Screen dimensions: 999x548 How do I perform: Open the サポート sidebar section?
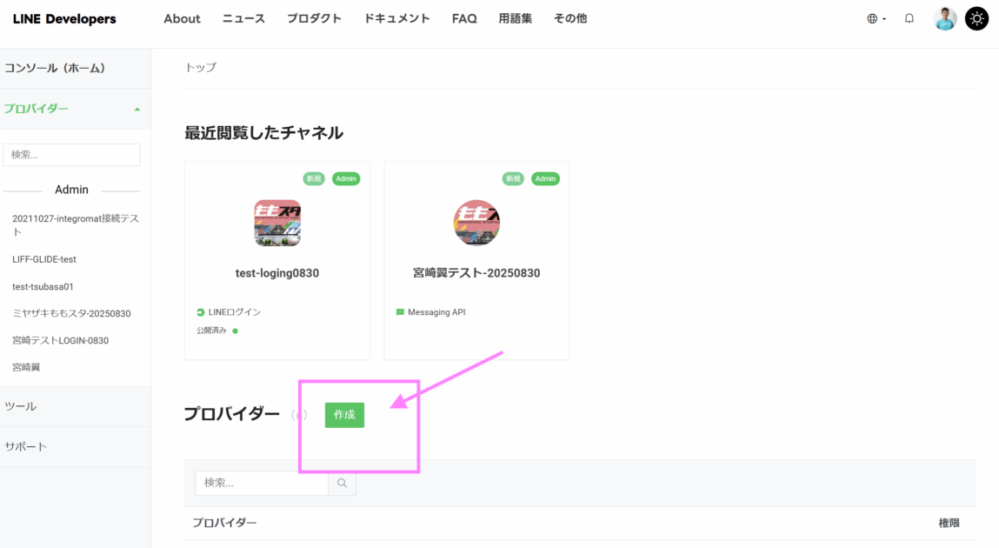(x=75, y=447)
